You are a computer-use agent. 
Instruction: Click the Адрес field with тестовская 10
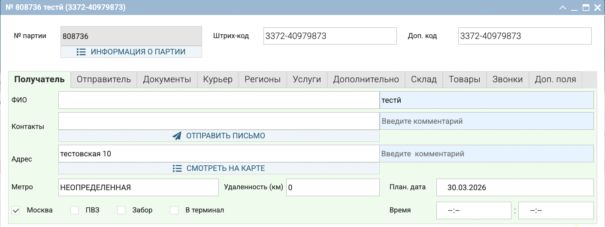[219, 154]
